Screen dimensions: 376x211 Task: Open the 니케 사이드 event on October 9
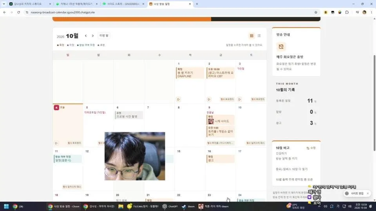coord(221,120)
